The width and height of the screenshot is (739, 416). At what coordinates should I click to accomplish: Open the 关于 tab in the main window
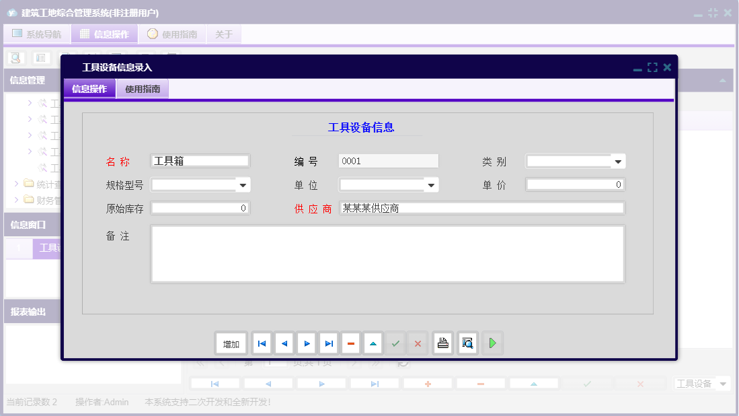point(223,34)
